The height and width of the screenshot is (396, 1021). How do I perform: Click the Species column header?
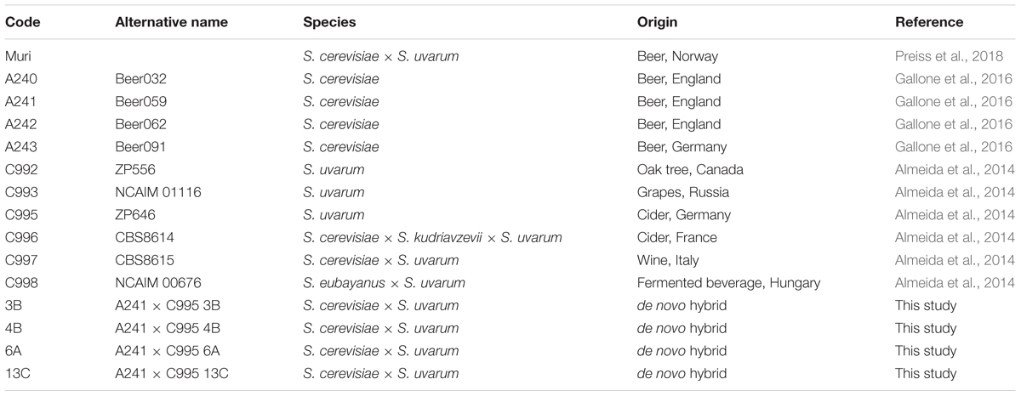pyautogui.click(x=328, y=23)
